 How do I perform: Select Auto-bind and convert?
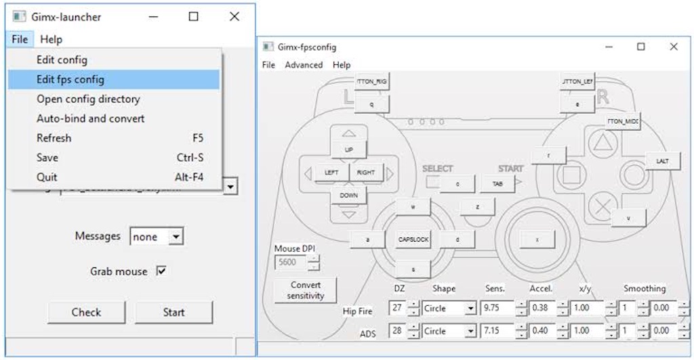[x=113, y=118]
